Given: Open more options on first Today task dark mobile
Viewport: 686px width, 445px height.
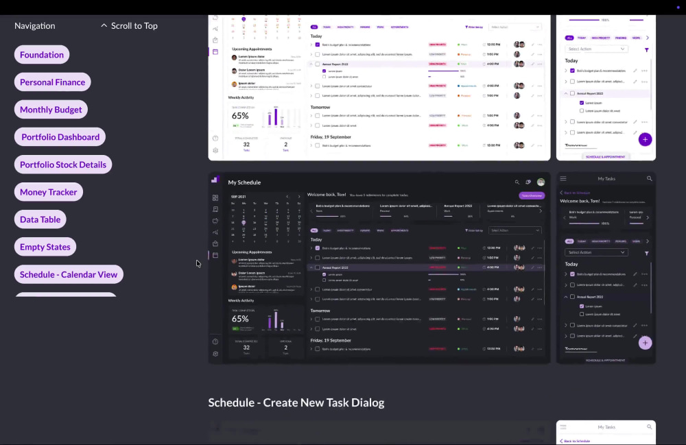Looking at the screenshot, I should coord(644,274).
